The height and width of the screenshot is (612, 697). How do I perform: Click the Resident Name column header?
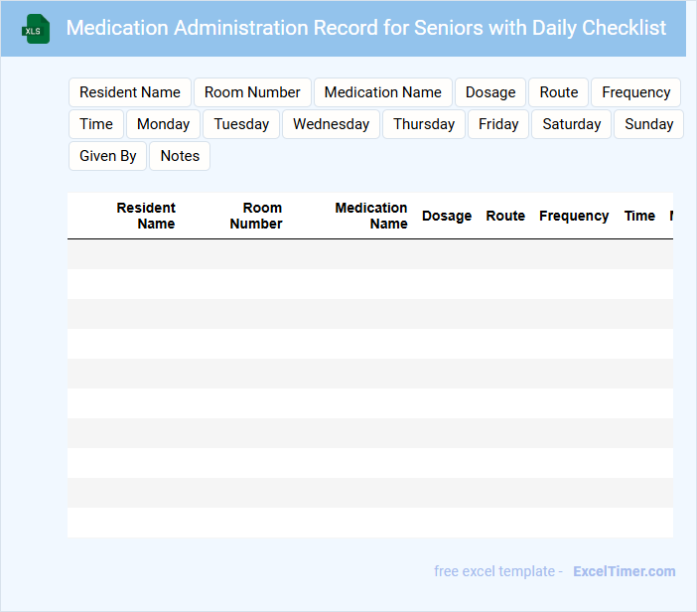(146, 216)
